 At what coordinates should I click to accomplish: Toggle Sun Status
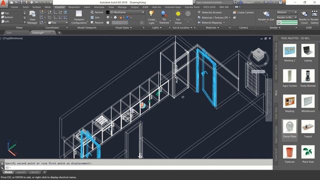(x=178, y=17)
